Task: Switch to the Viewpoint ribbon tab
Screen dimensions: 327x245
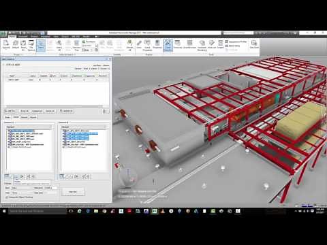Action: [23, 37]
